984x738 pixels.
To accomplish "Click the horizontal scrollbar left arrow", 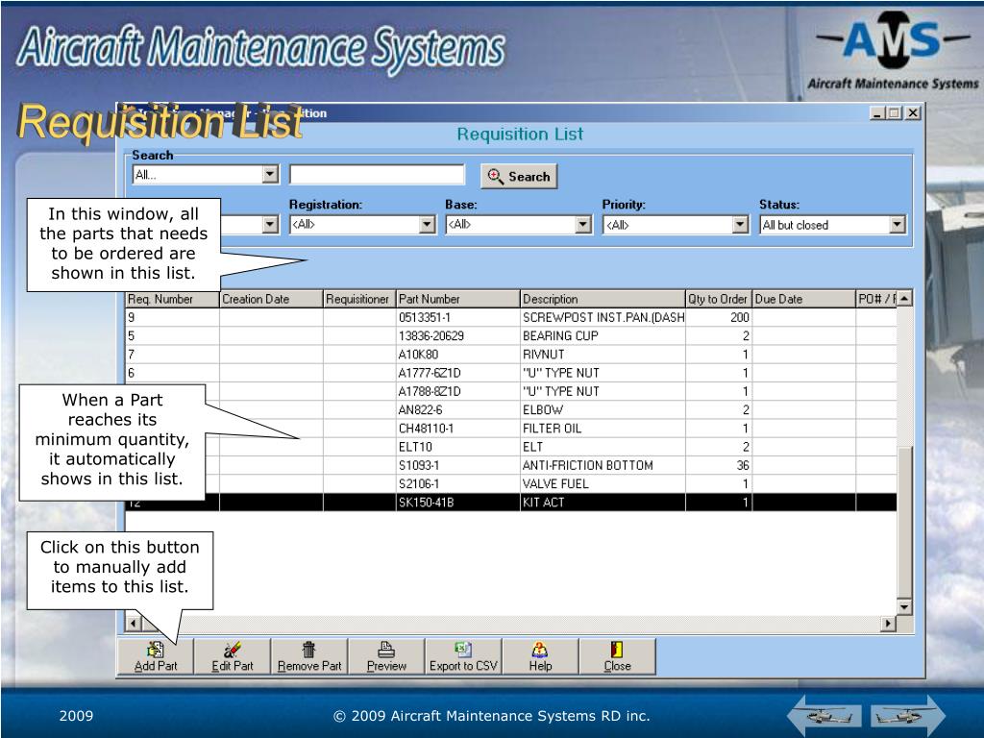I will pyautogui.click(x=133, y=623).
